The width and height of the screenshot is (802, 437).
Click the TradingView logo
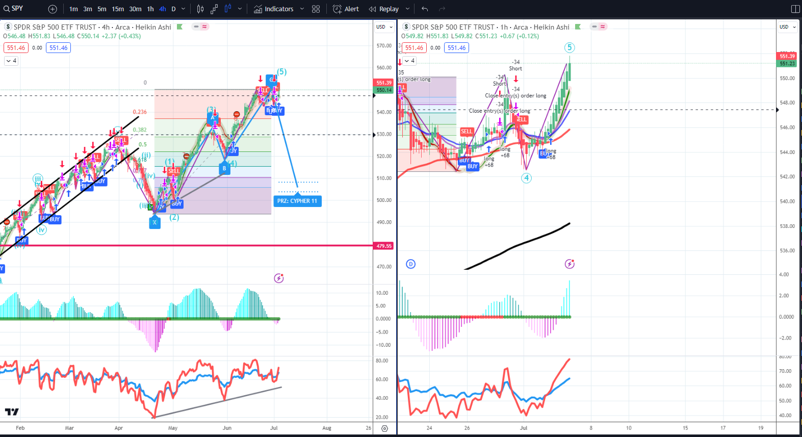[x=12, y=412]
